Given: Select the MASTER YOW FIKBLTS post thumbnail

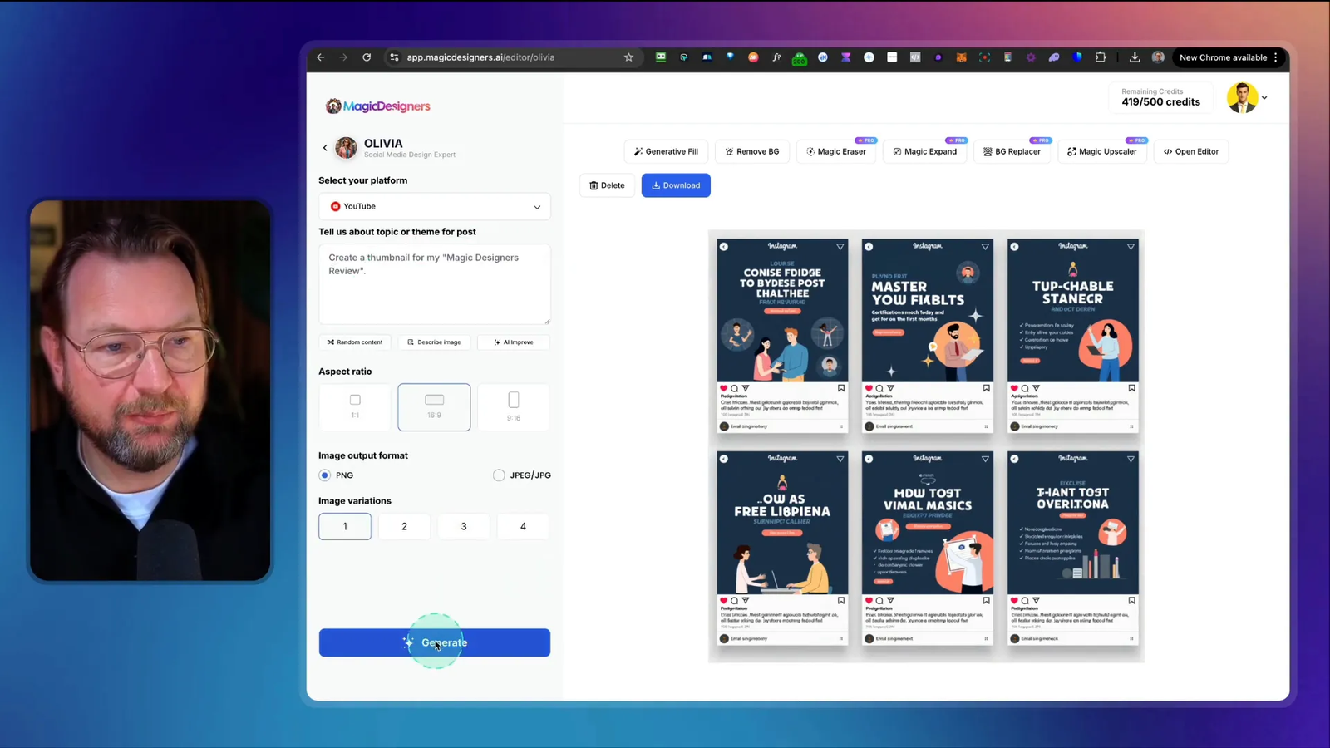Looking at the screenshot, I should tap(928, 336).
